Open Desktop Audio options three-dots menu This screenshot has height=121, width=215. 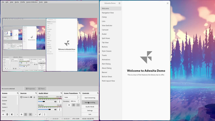coord(59,102)
